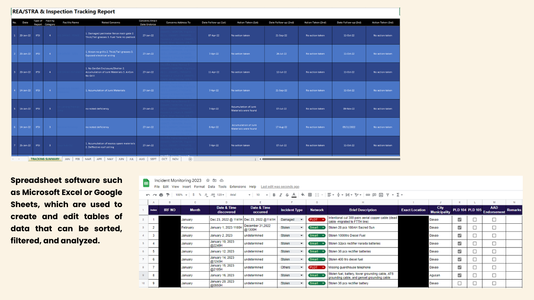Open the vertical align dropdown
The image size is (534, 300).
pos(340,195)
